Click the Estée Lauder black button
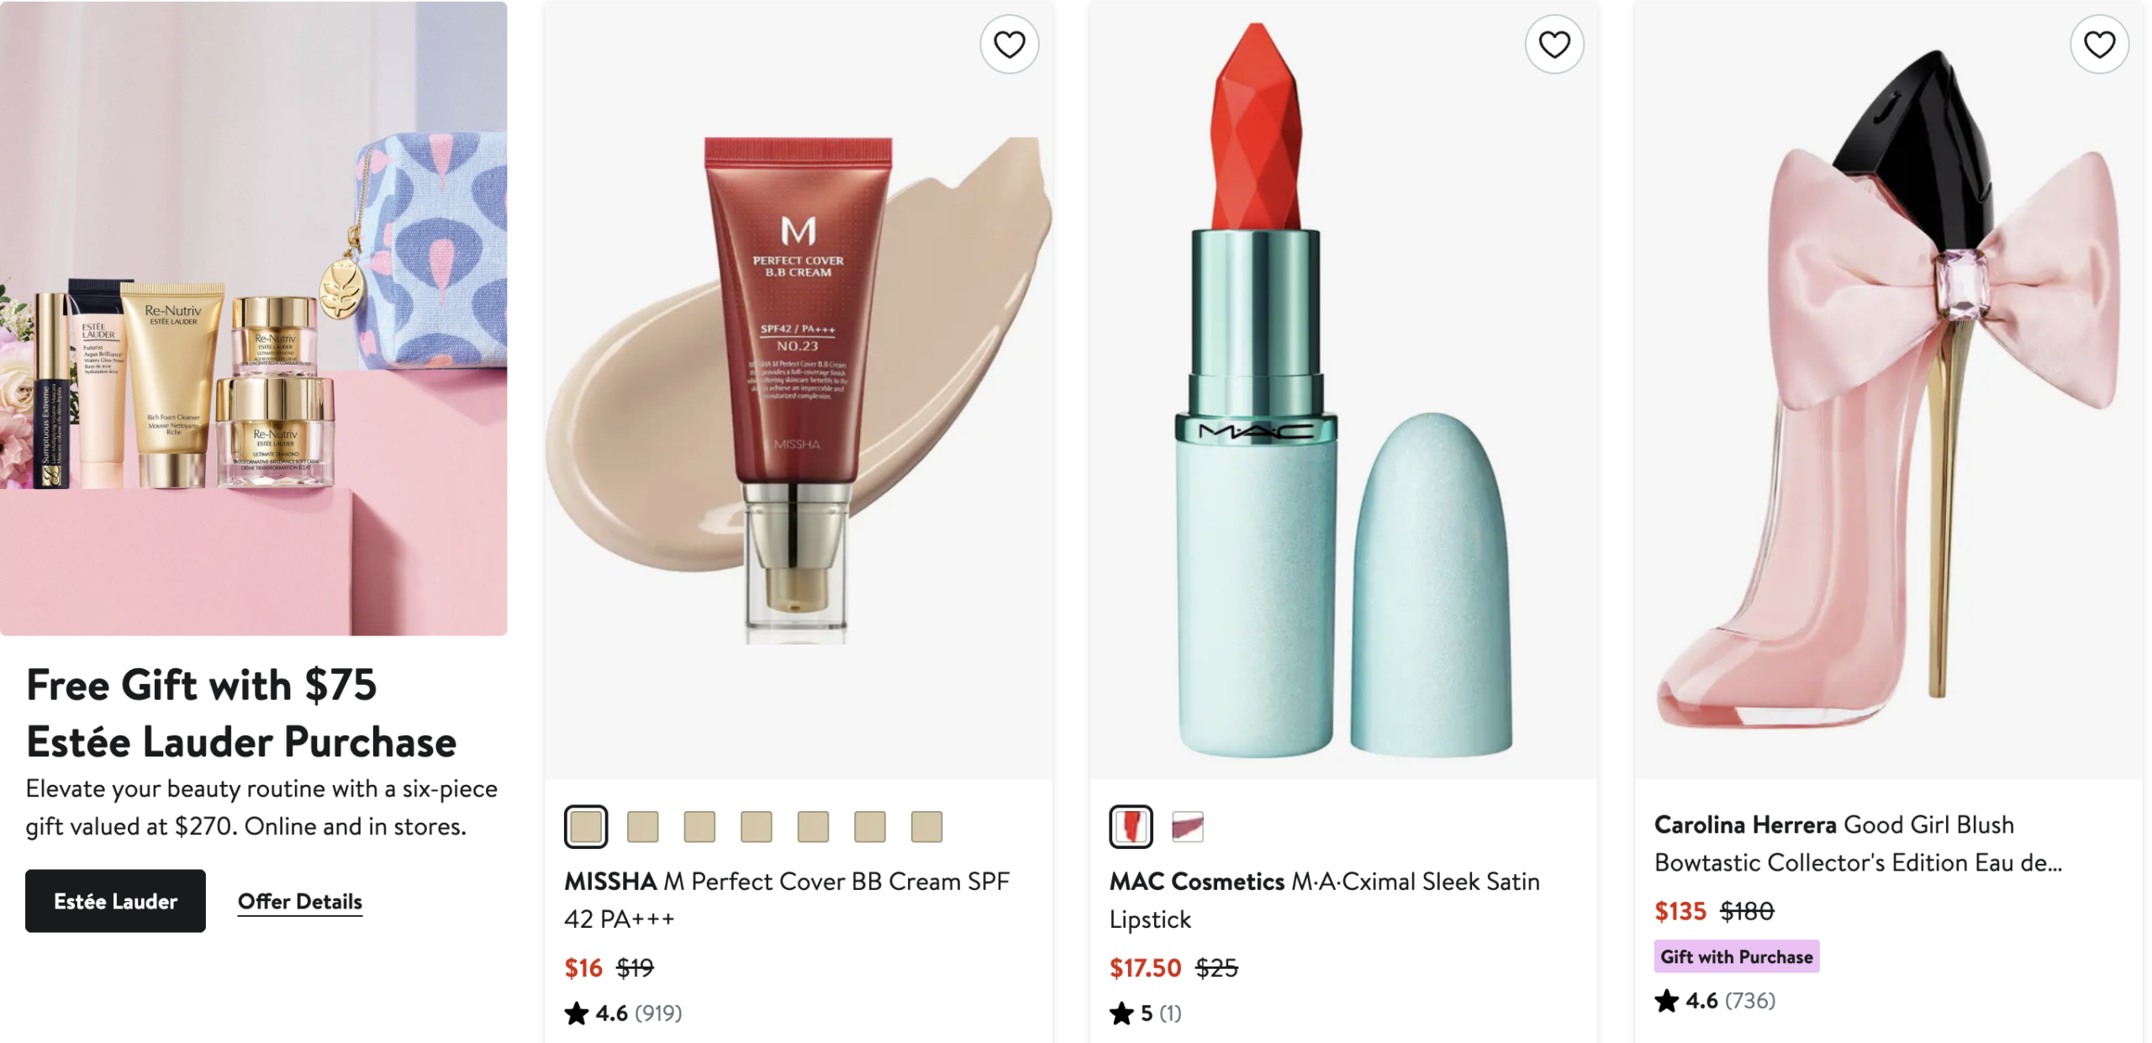 [115, 900]
